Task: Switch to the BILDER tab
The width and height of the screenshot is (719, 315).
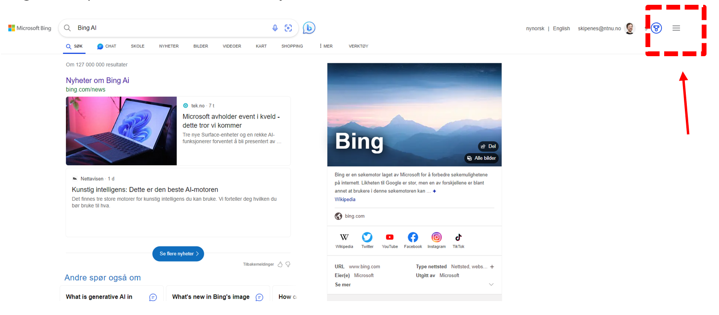Action: (x=201, y=46)
